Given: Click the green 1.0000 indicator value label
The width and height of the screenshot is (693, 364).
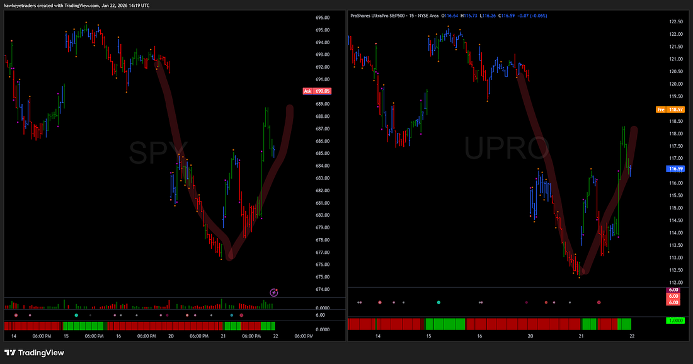Looking at the screenshot, I should point(675,321).
